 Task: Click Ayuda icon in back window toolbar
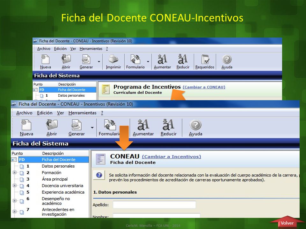click(x=227, y=59)
